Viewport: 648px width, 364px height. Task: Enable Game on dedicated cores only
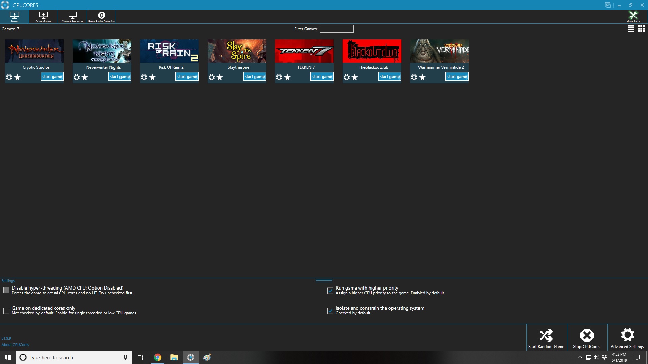click(x=6, y=311)
